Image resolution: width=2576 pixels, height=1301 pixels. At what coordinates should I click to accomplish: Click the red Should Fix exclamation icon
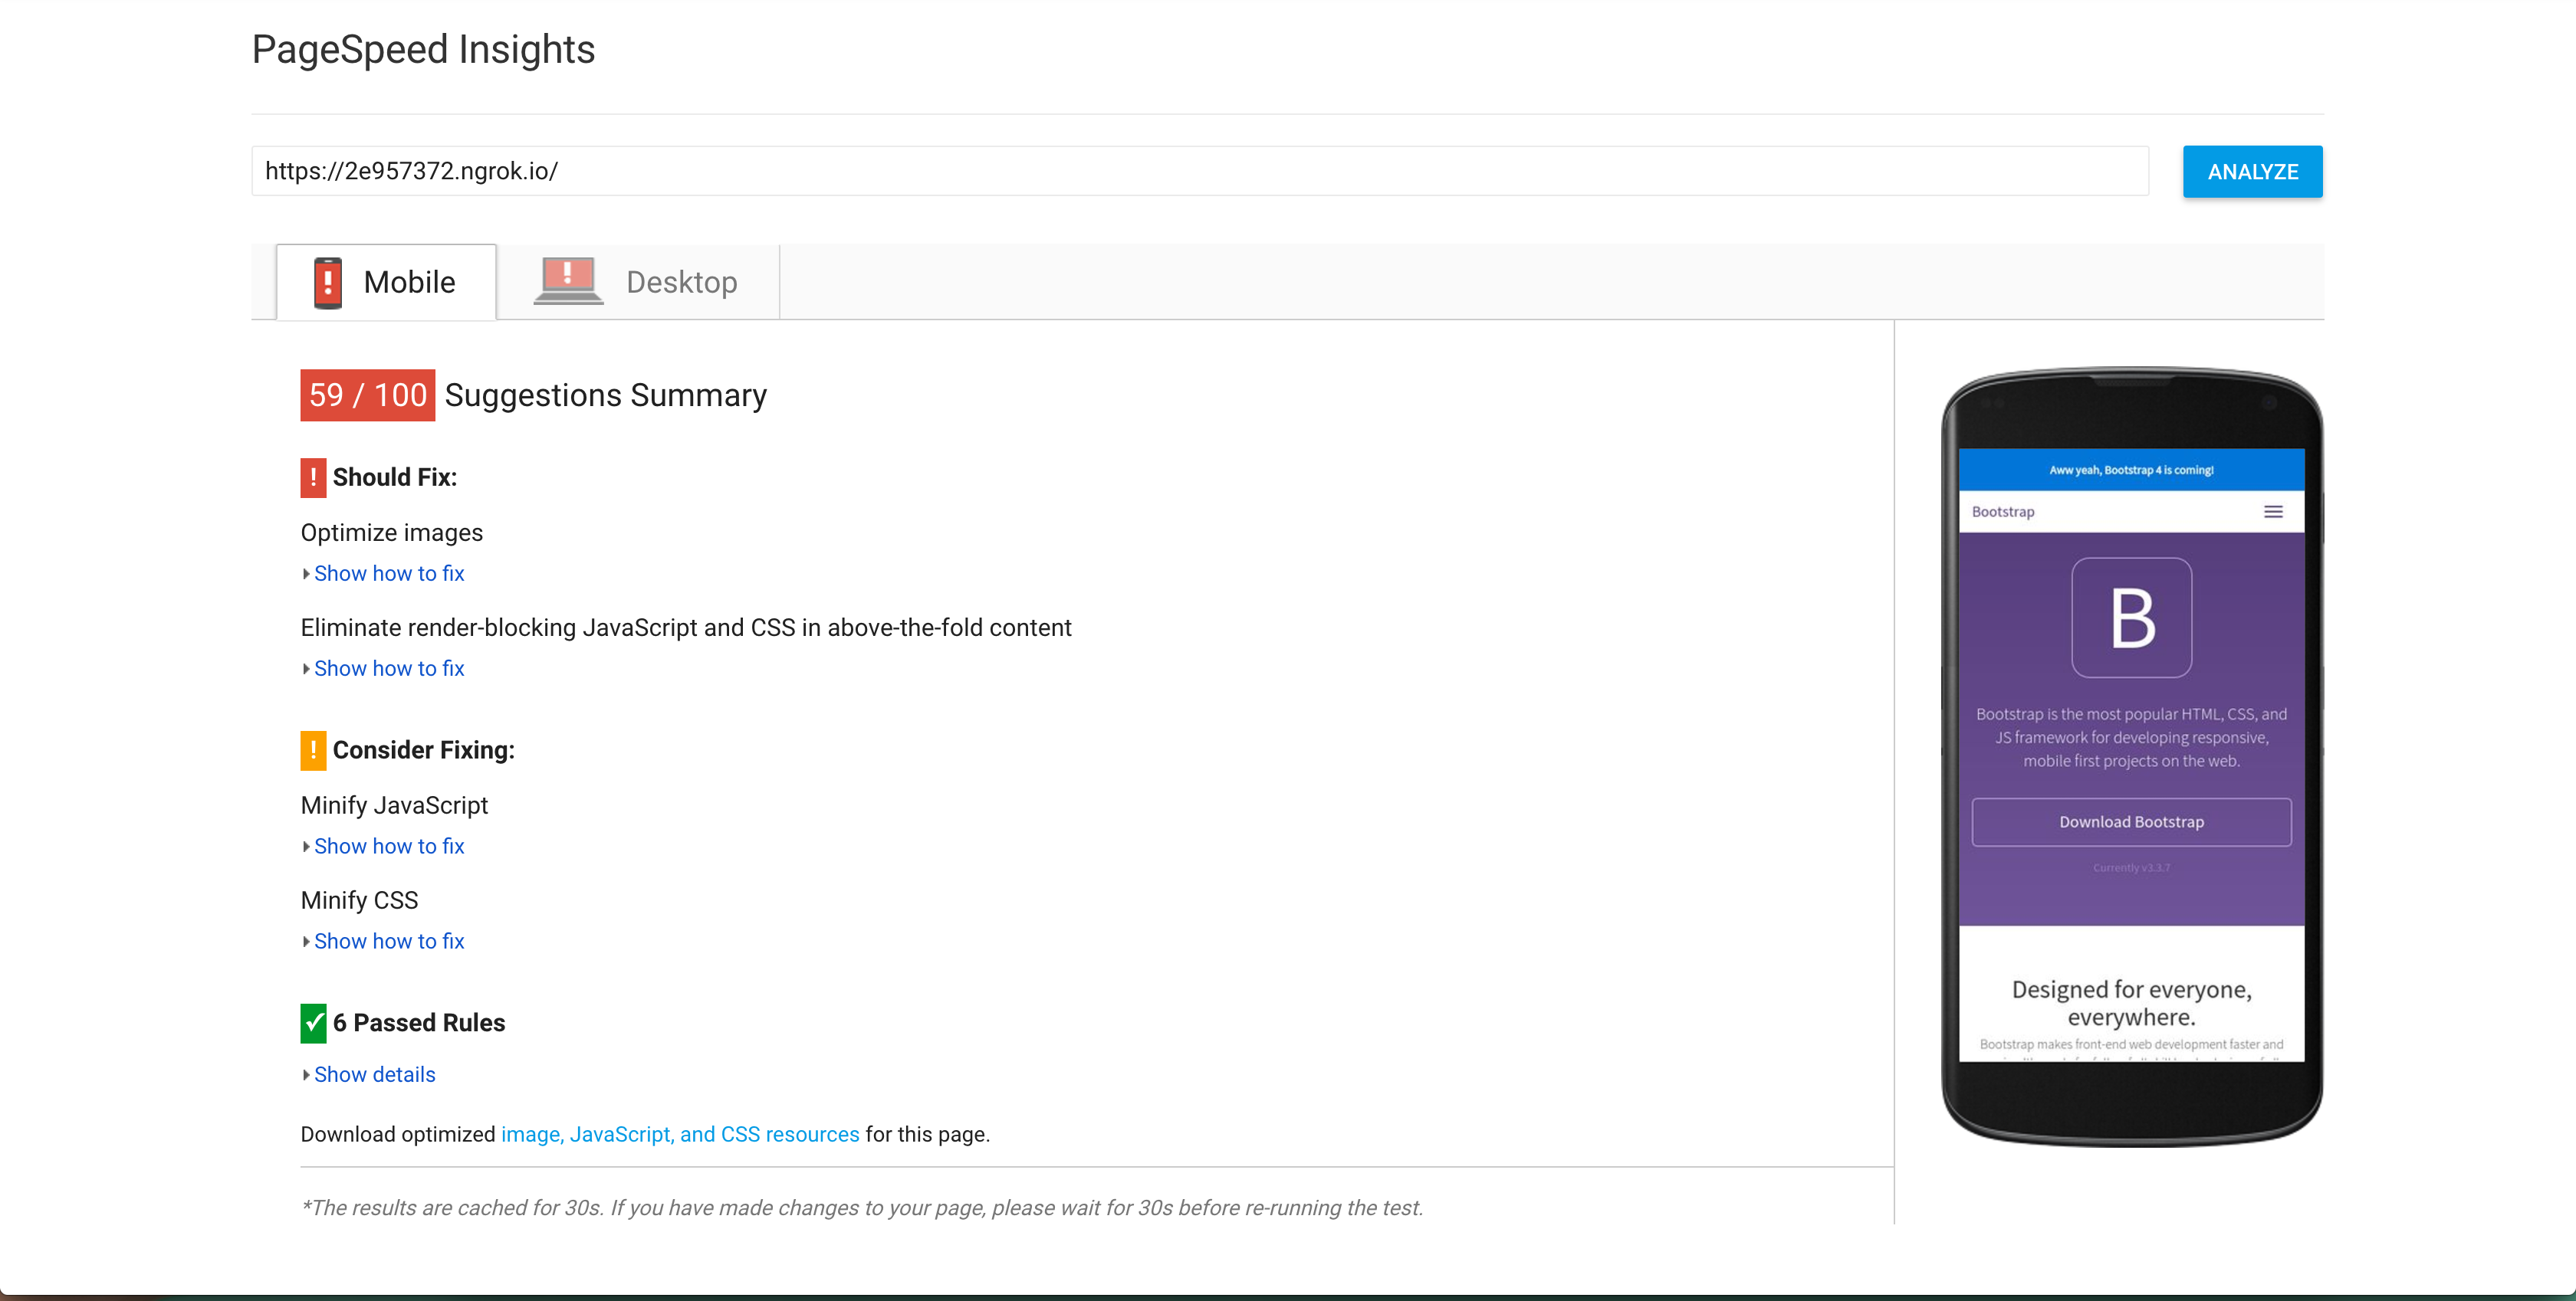coord(313,477)
